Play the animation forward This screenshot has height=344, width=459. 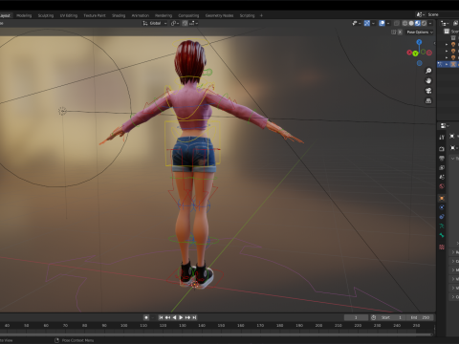point(181,317)
